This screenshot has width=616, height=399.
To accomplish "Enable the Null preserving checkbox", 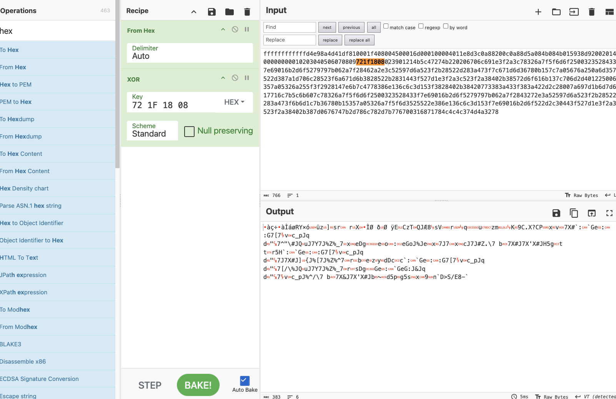I will pyautogui.click(x=189, y=132).
